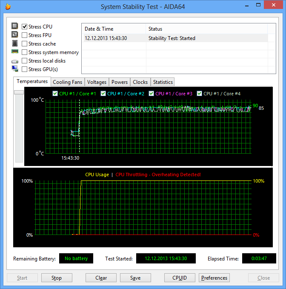Click the yellow CPU Usage graph label
The height and width of the screenshot is (289, 286).
tap(97, 175)
